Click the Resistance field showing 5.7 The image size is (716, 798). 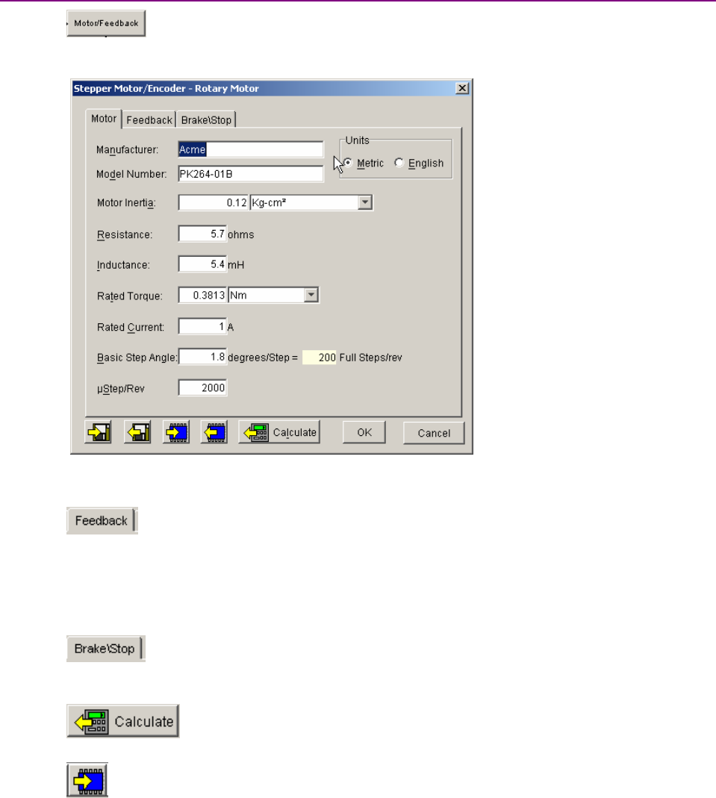(x=202, y=234)
